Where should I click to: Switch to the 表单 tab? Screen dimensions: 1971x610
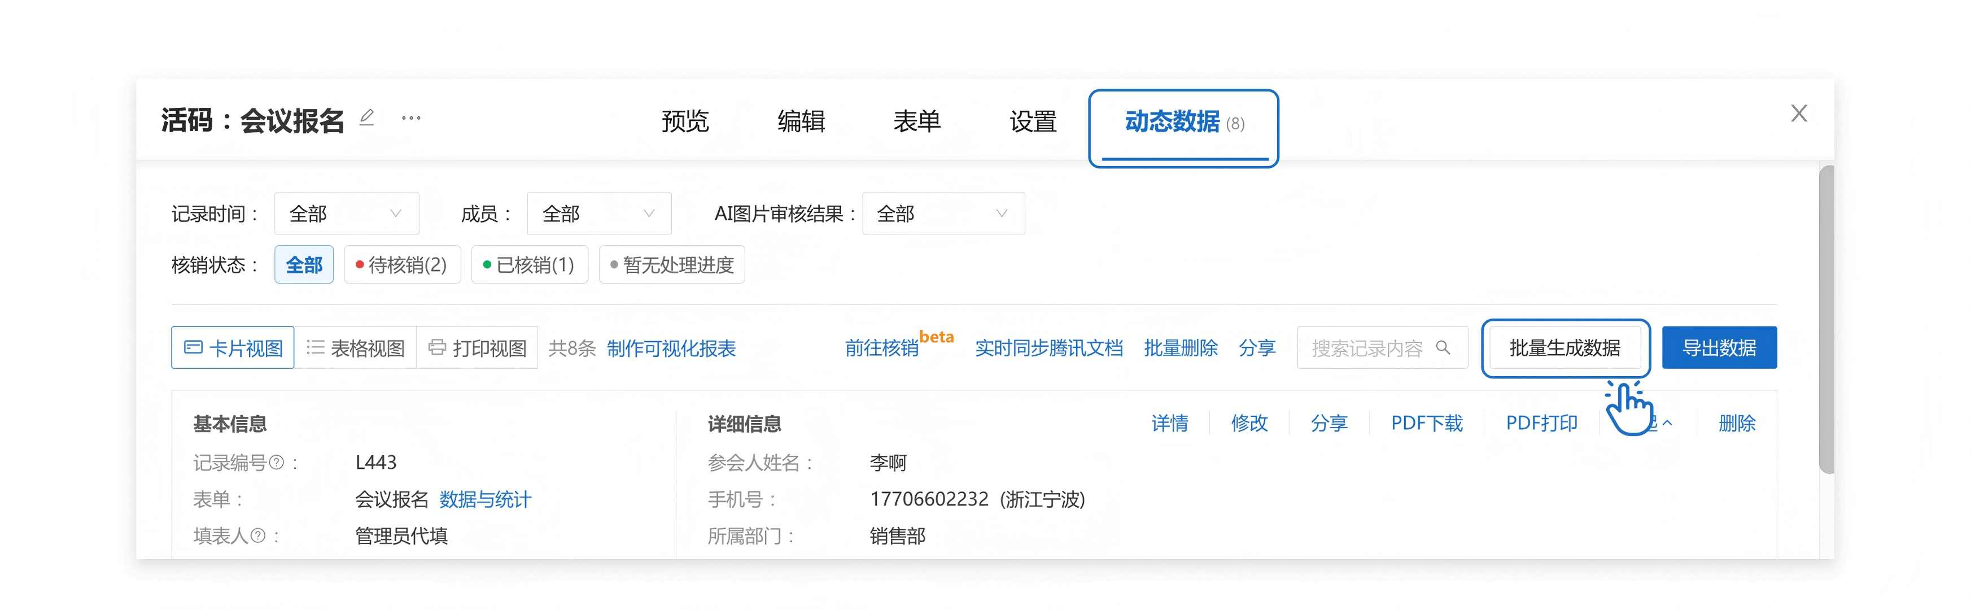click(x=917, y=121)
